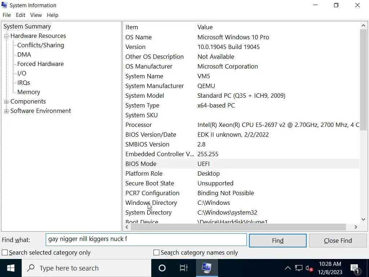Show hidden system tray icons
Screen dimensions: 369x277
[x=288, y=268]
